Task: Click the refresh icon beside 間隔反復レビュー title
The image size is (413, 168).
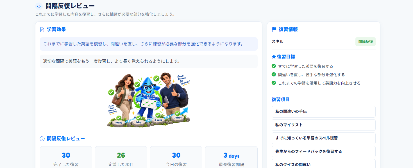Action: [x=39, y=6]
